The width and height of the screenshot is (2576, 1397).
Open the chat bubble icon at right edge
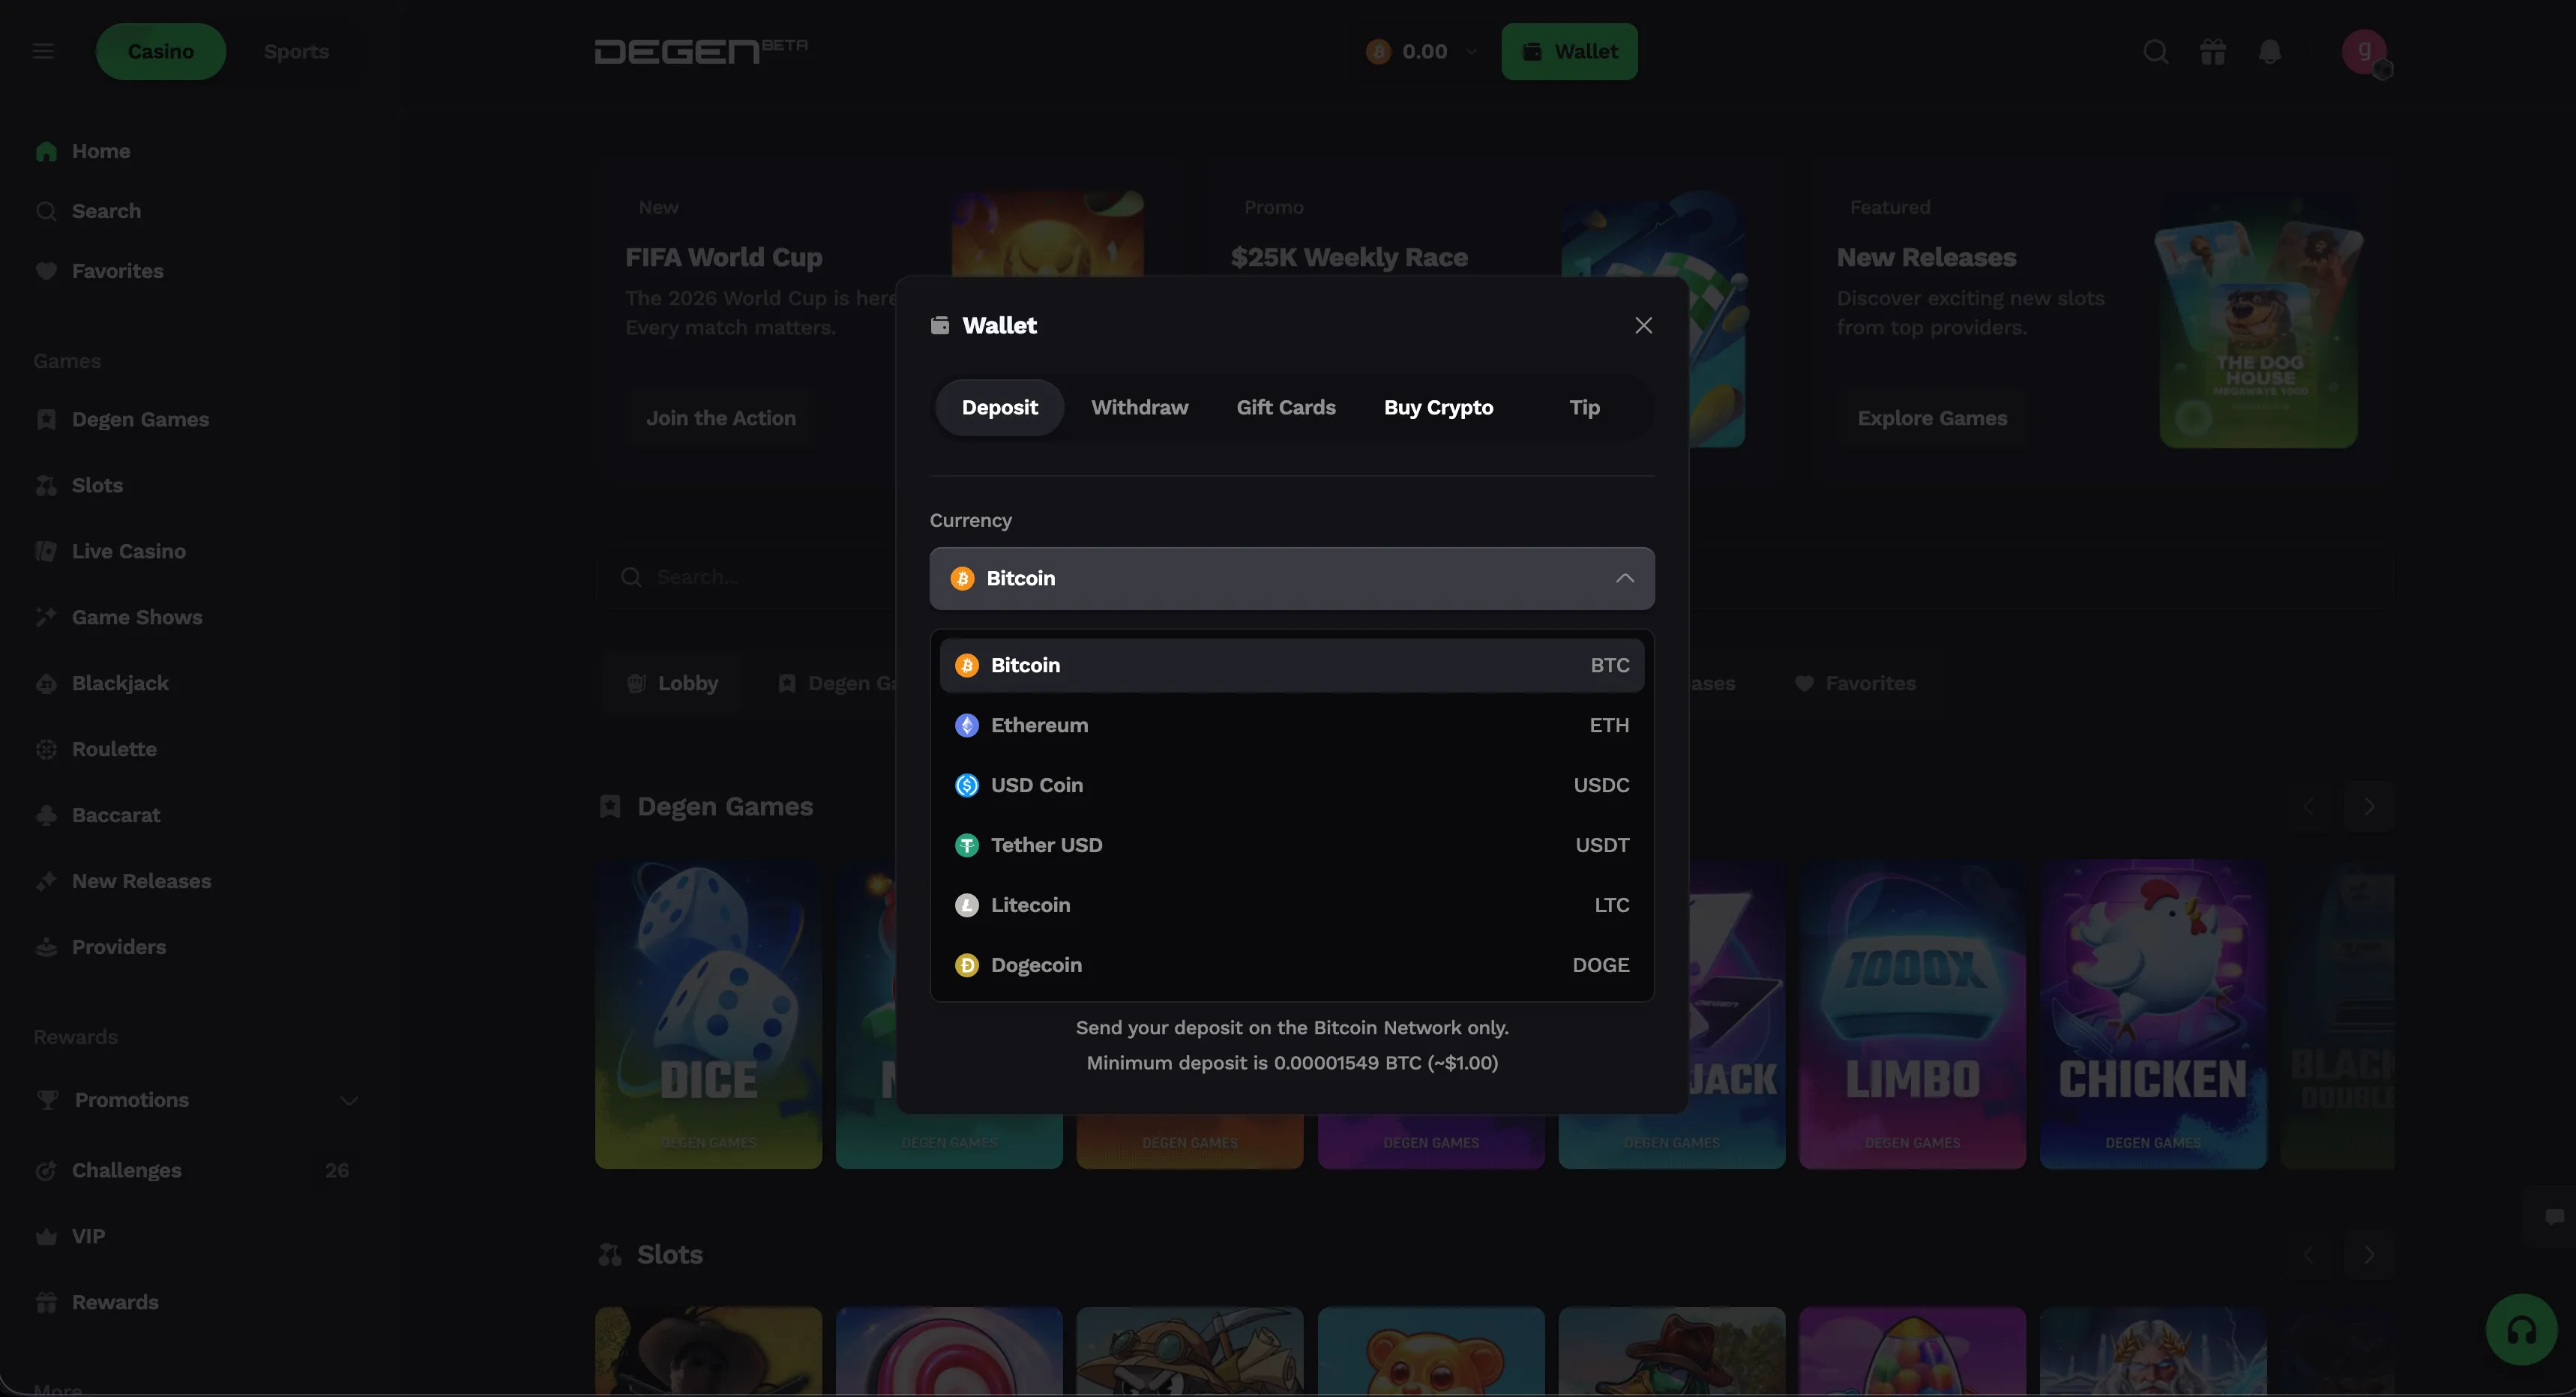click(x=2555, y=1217)
